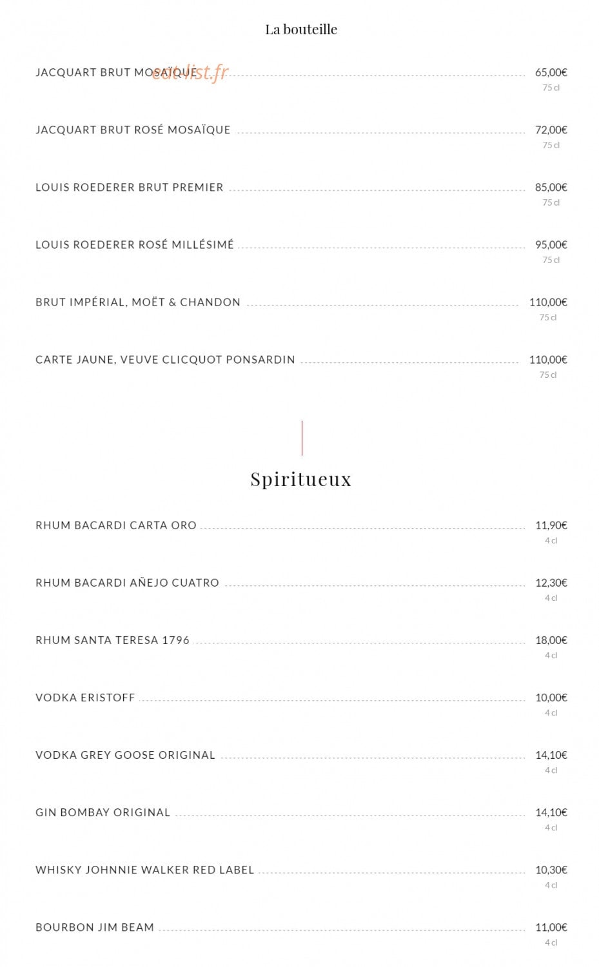Click the Jacquart Brut Rosé Mosaïque entry
This screenshot has height=967, width=599.
pyautogui.click(x=133, y=130)
